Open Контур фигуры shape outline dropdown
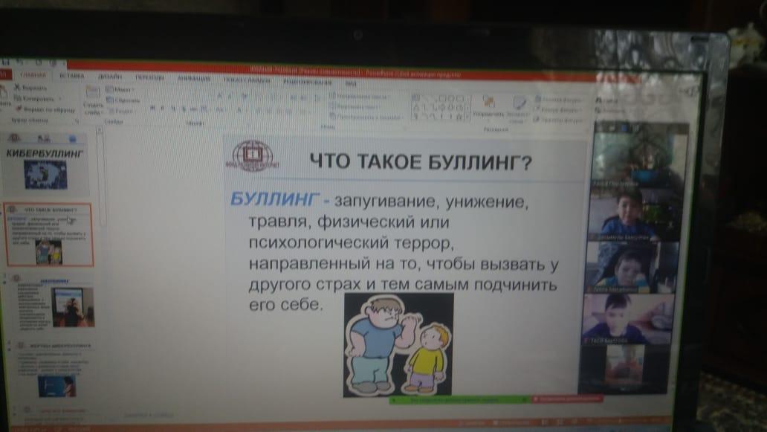This screenshot has width=767, height=432. tap(557, 110)
